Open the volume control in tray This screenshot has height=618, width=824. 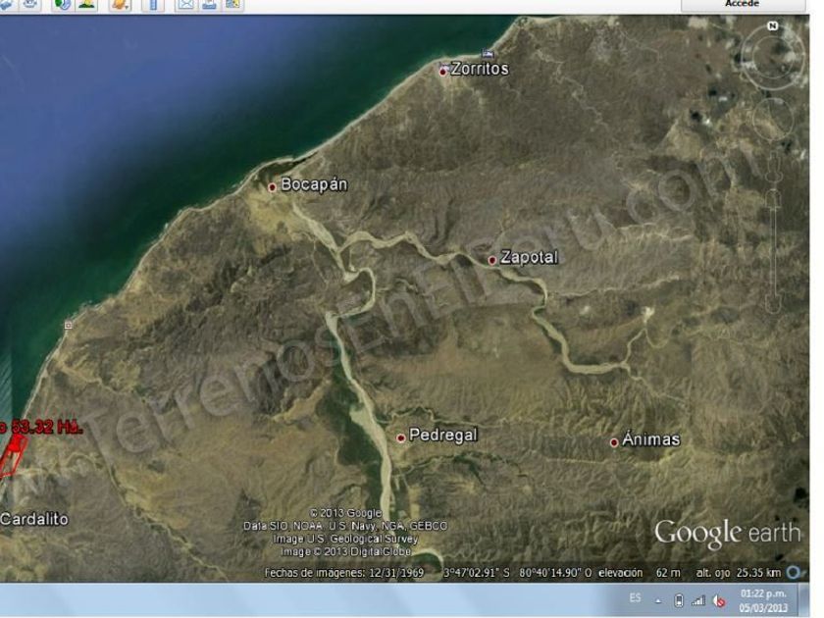click(719, 600)
